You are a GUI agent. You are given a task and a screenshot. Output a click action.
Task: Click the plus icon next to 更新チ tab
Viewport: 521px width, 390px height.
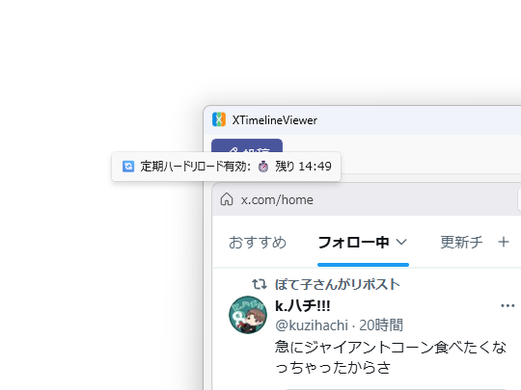point(504,242)
